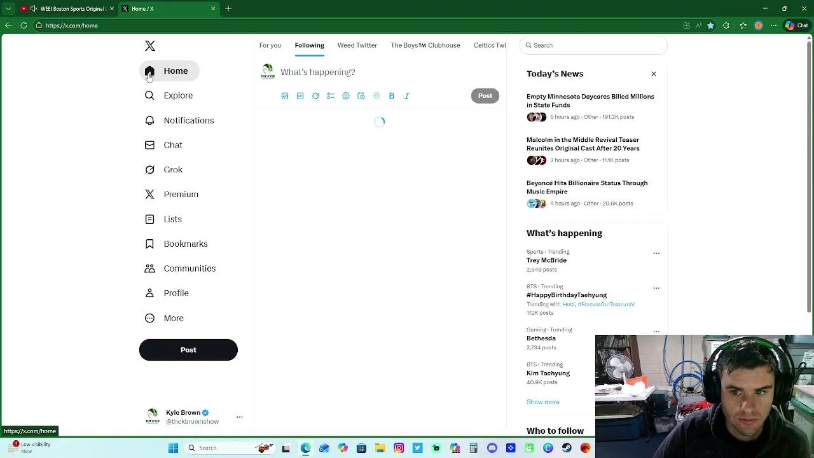Switch to the For you tab

click(270, 45)
